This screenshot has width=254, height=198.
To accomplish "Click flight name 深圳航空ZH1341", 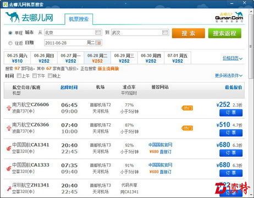I will click(31, 185).
